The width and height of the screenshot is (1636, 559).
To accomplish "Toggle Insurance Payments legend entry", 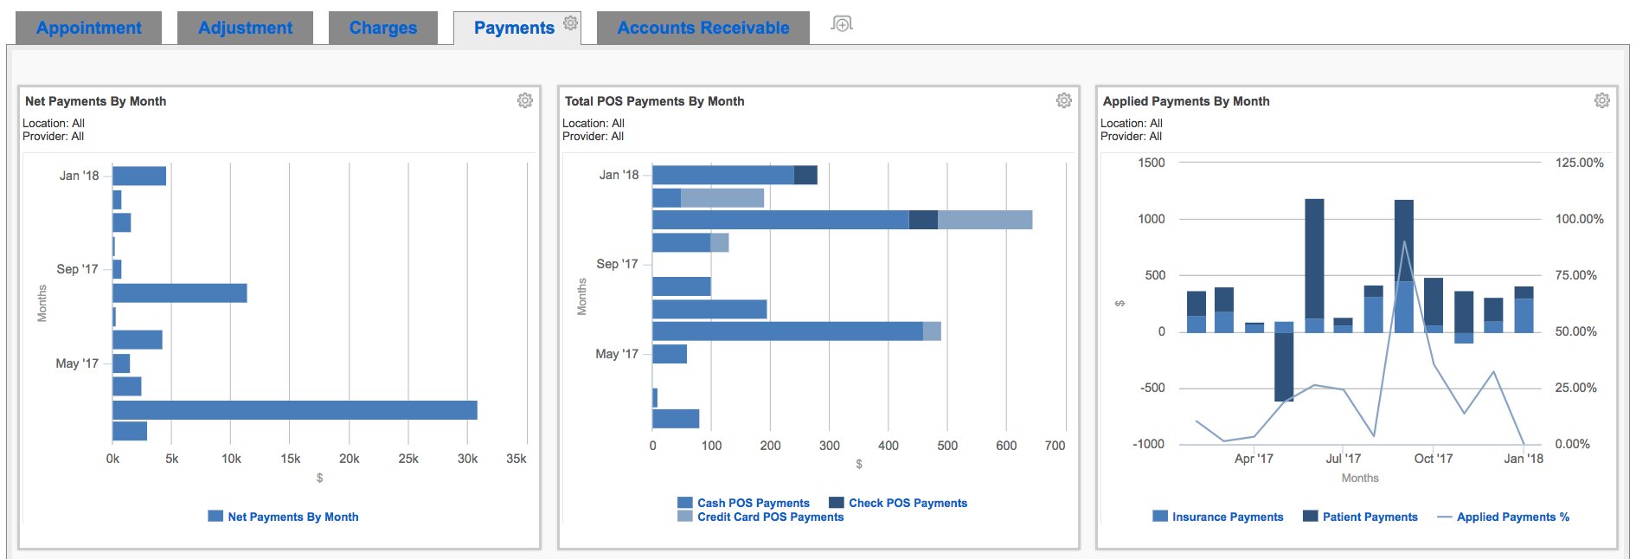I will click(1227, 517).
